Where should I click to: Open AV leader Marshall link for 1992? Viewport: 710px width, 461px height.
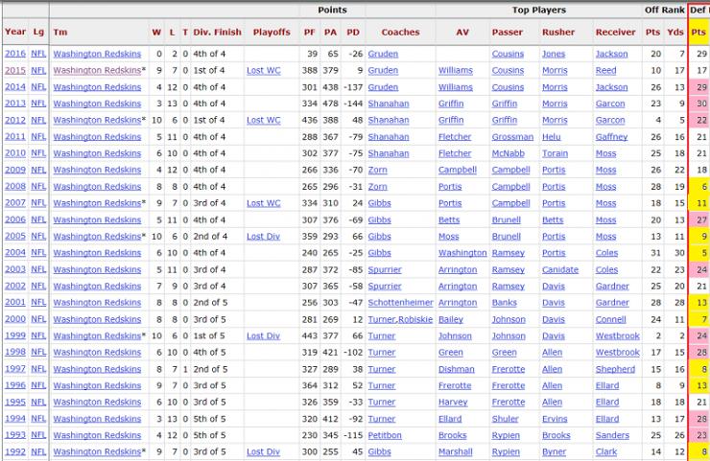456,452
